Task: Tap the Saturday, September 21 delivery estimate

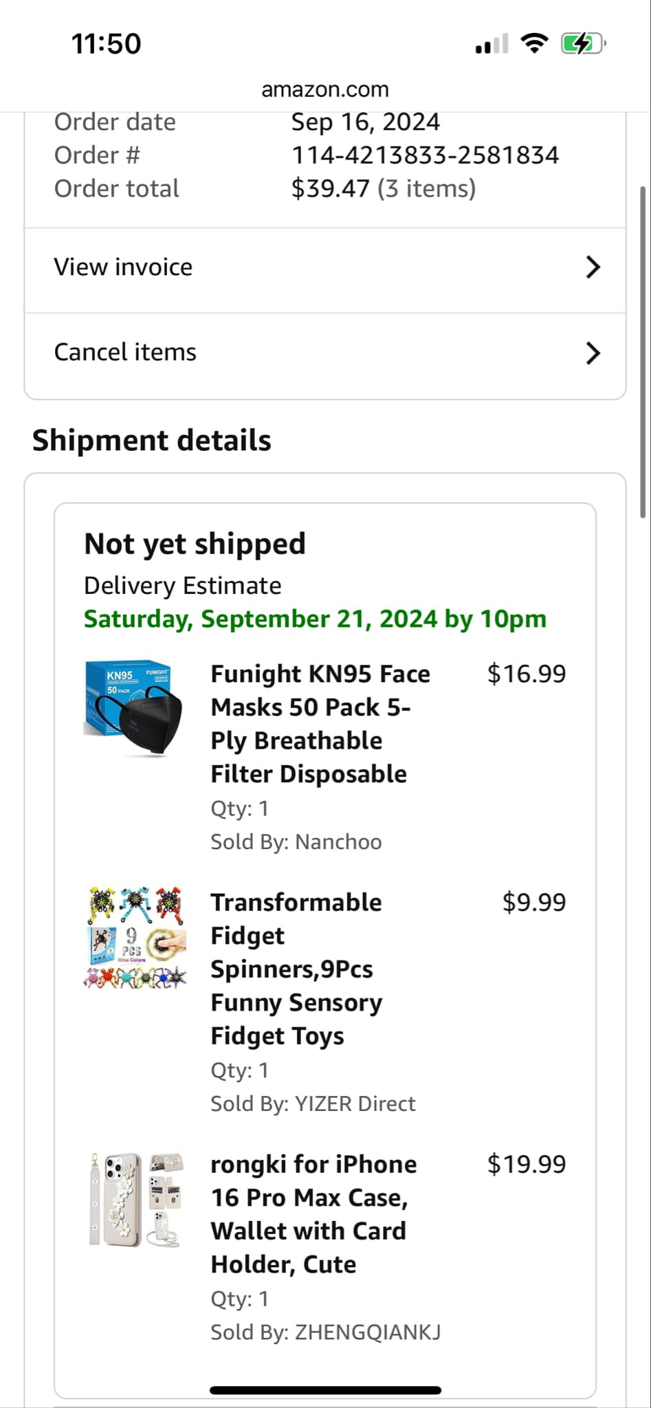Action: click(315, 619)
